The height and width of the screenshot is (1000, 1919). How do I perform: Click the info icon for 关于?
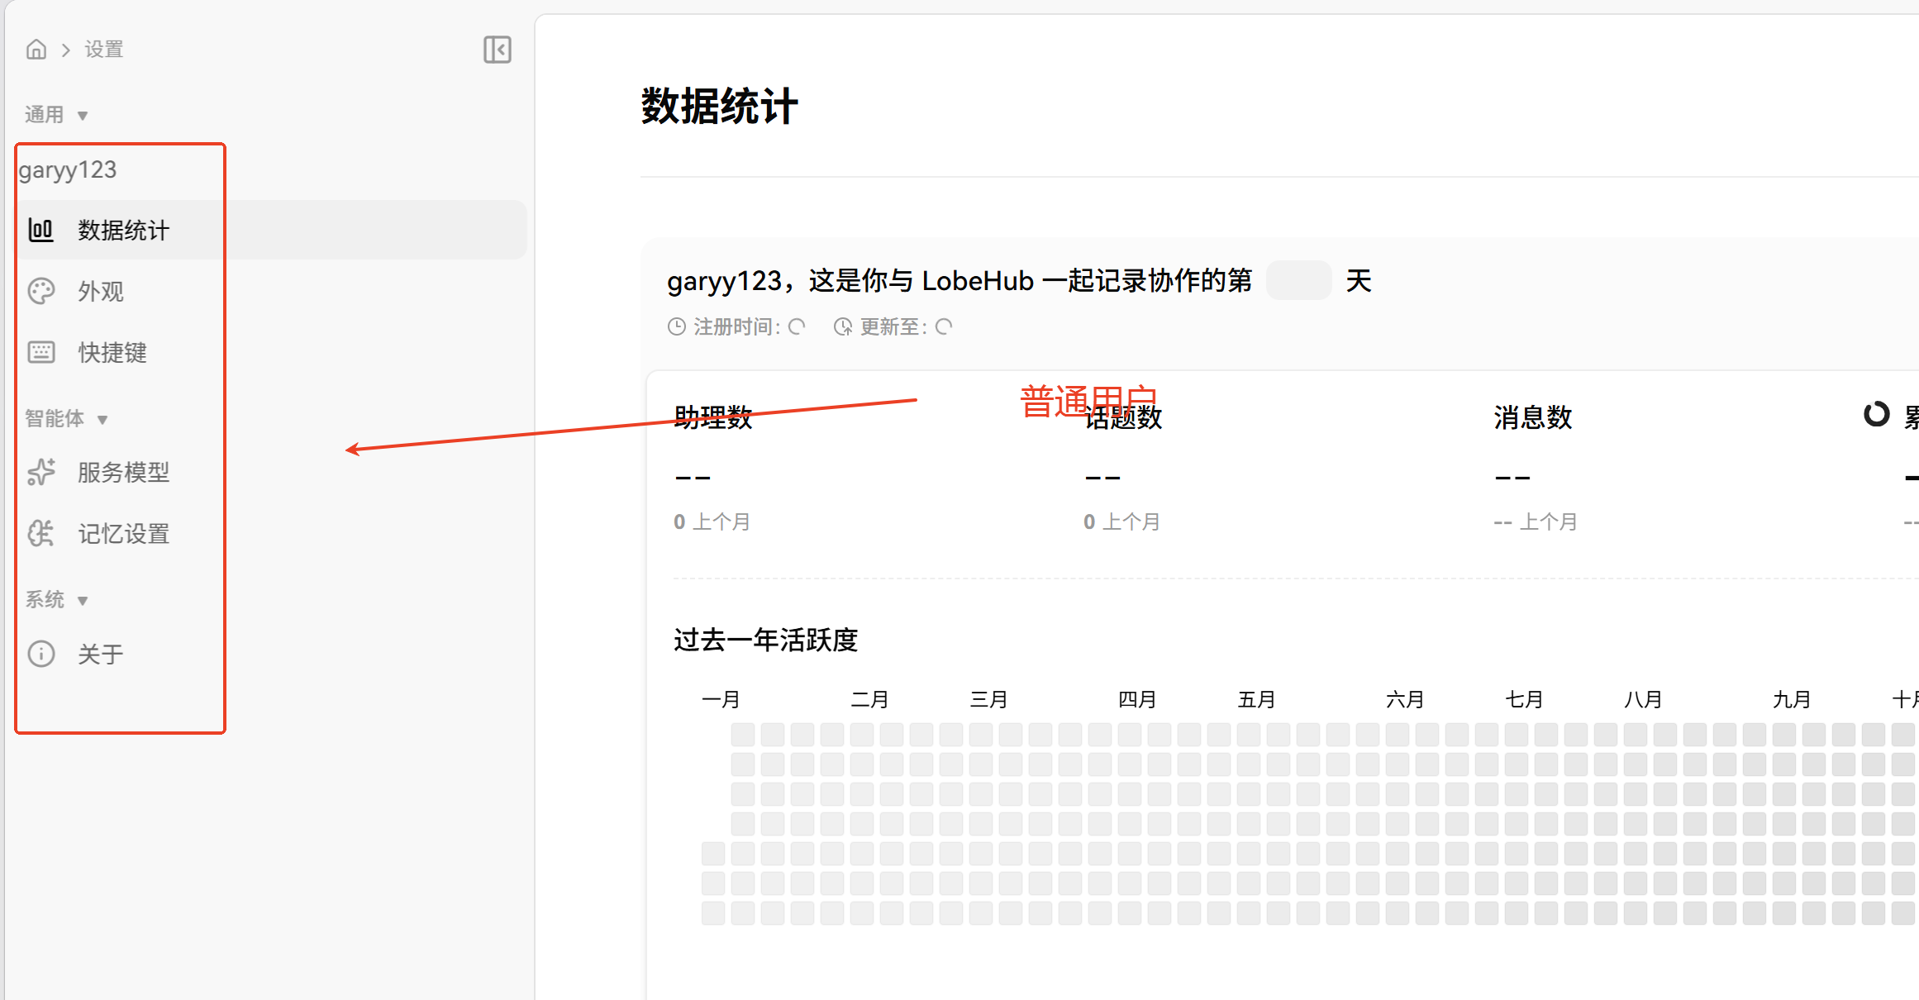41,654
